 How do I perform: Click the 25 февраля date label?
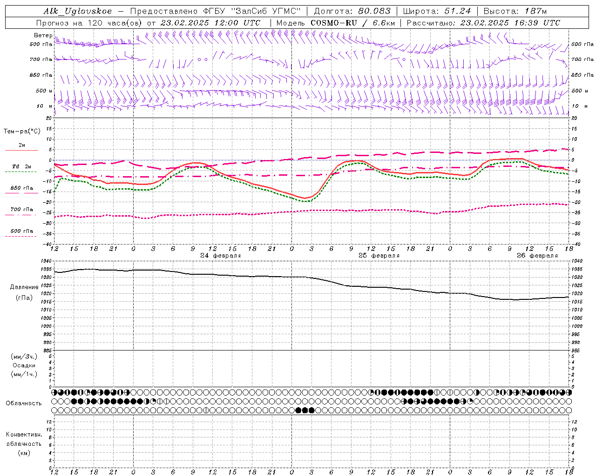pyautogui.click(x=379, y=256)
